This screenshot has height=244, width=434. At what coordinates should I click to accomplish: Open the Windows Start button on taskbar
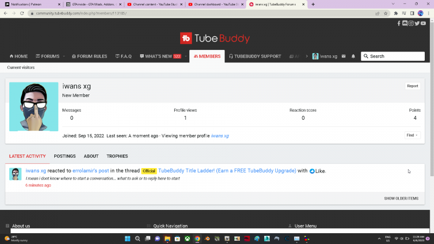(x=128, y=238)
